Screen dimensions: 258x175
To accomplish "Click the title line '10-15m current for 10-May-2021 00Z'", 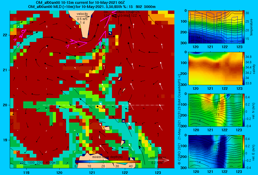I will (80, 3).
